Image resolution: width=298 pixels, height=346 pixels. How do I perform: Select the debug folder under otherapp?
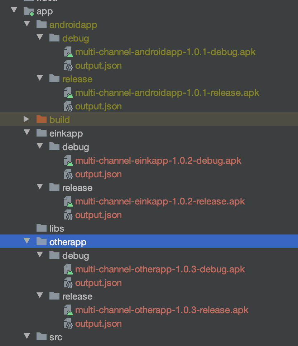pyautogui.click(x=76, y=256)
